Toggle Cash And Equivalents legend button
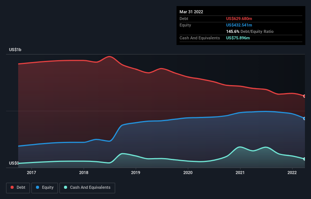Viewport: 311px width, 199px height. 87,188
